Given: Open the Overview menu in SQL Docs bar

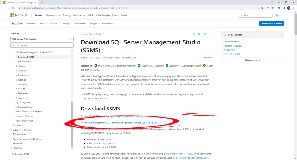Looking at the screenshot, I should pos(32,24).
